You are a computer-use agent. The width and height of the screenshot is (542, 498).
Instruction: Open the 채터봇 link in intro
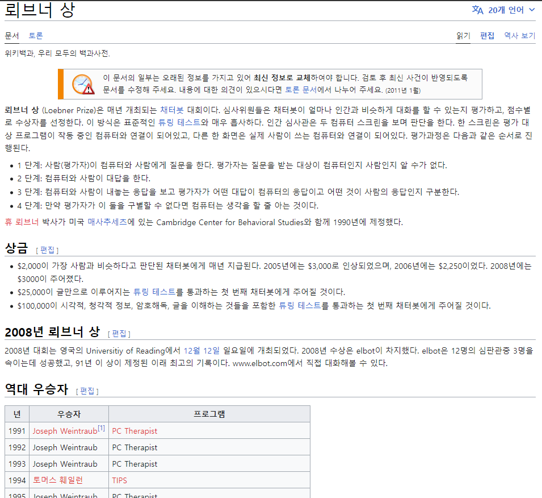(172, 110)
